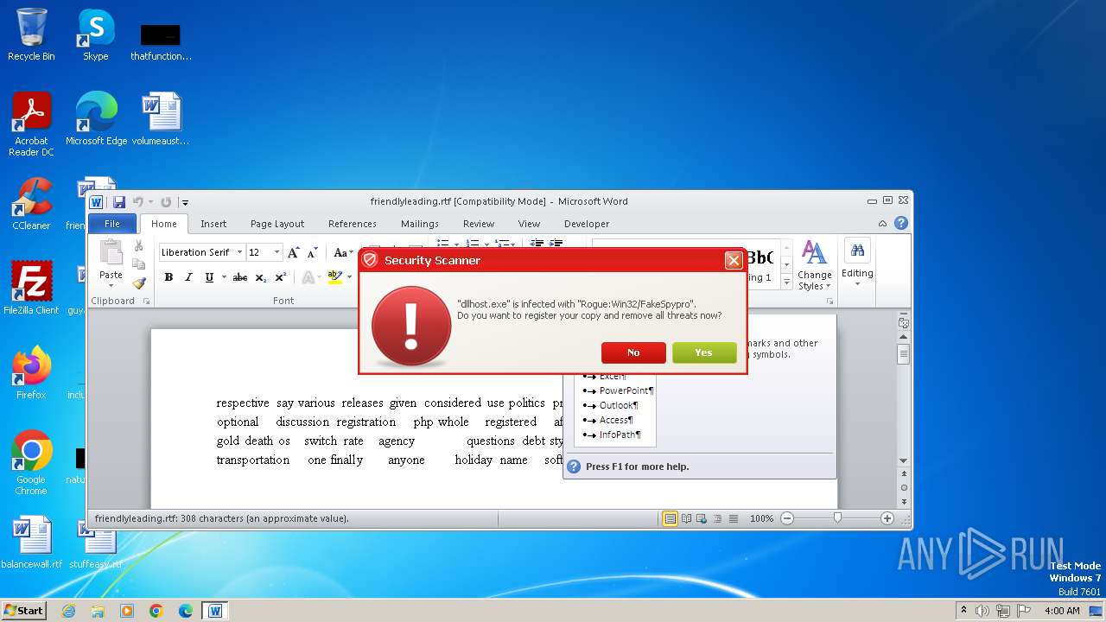
Task: Shrink the font size
Action: (x=312, y=252)
